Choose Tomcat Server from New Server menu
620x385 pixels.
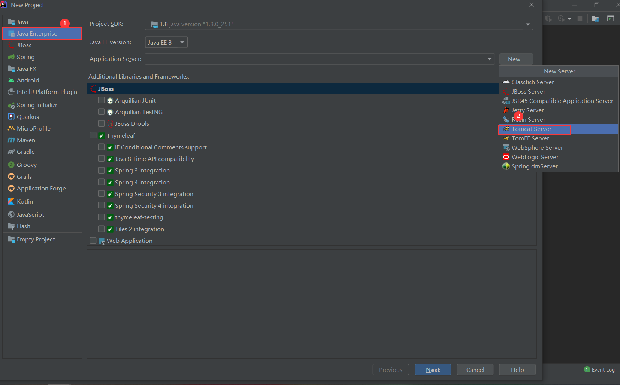(558, 129)
